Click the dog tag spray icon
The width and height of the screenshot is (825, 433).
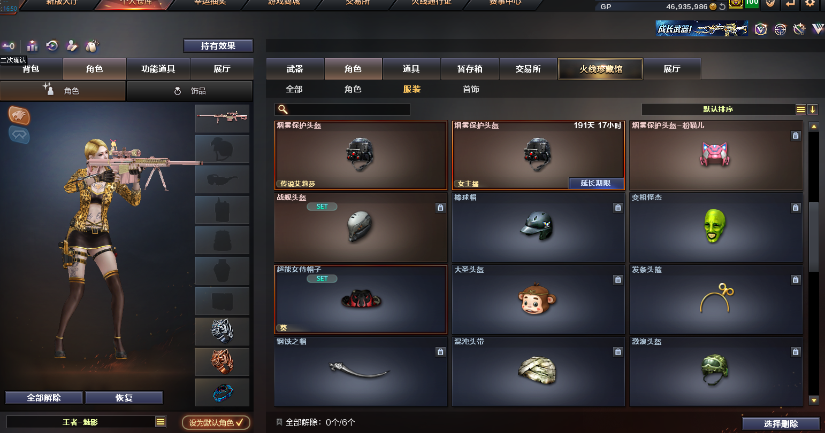click(x=92, y=46)
